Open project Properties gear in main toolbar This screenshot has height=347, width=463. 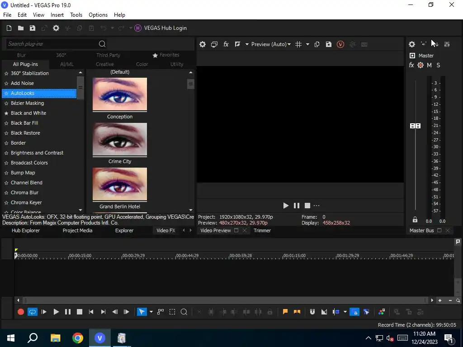(56, 28)
